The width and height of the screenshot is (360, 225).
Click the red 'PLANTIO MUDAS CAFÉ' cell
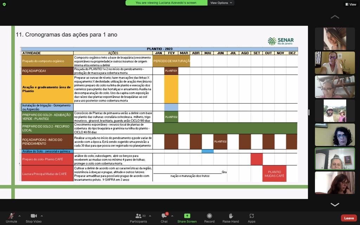tap(274, 174)
